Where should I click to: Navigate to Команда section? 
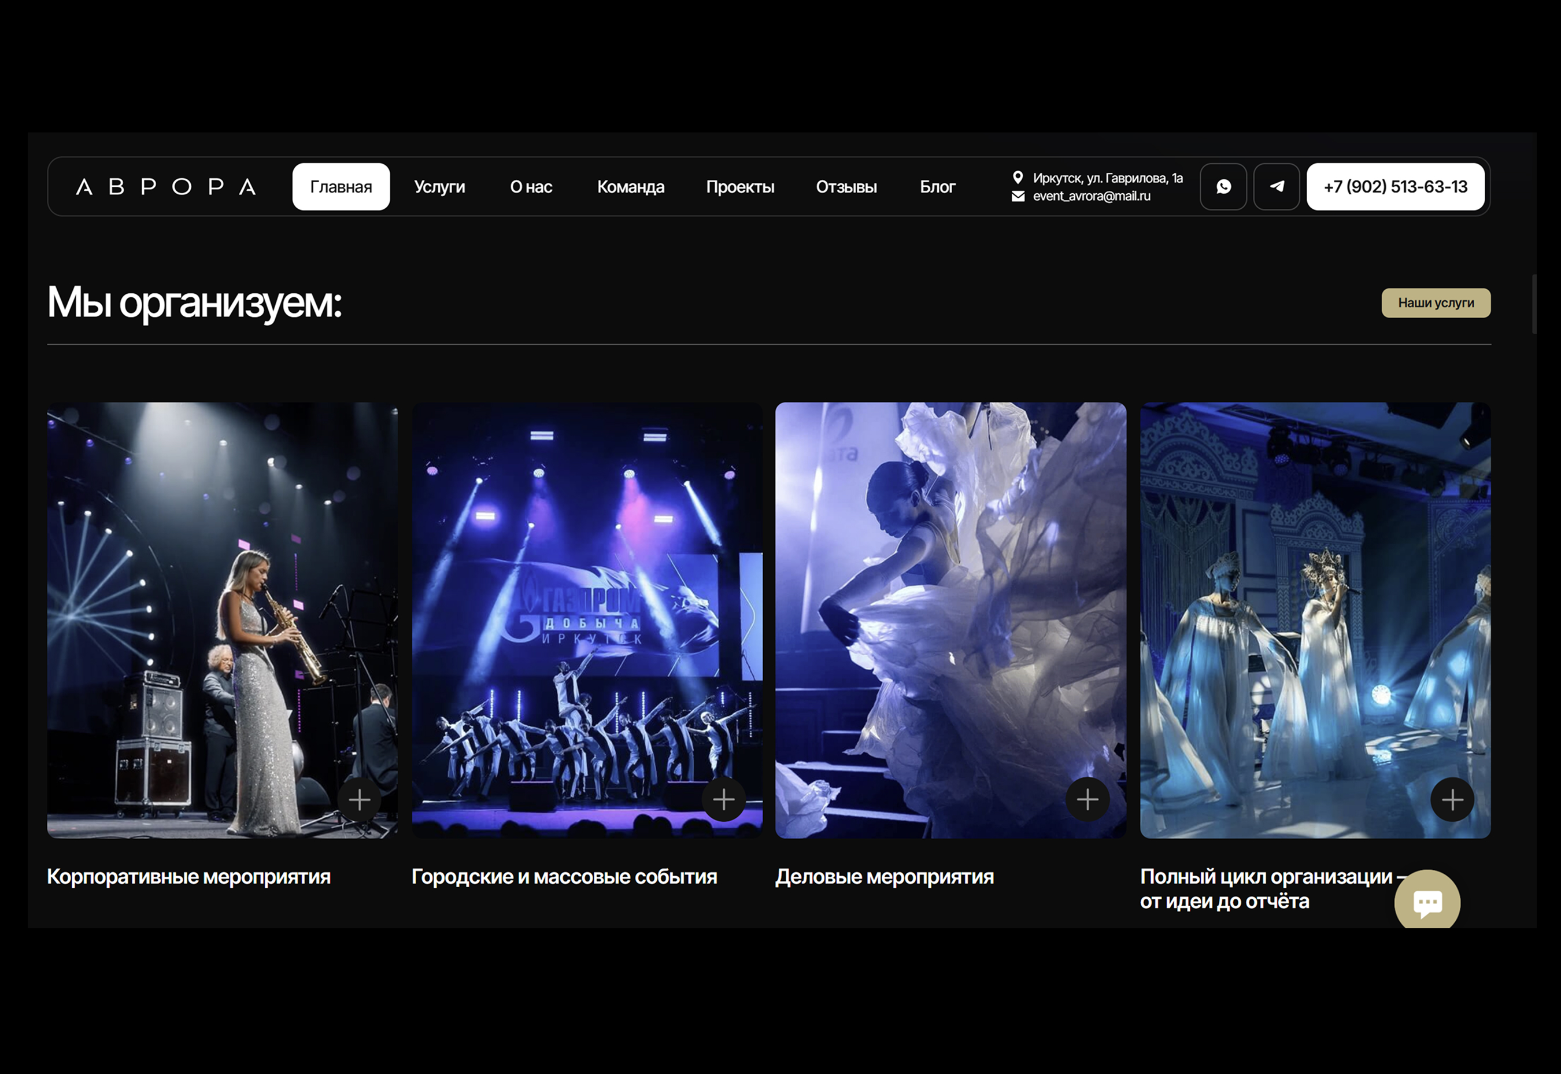[x=630, y=186]
